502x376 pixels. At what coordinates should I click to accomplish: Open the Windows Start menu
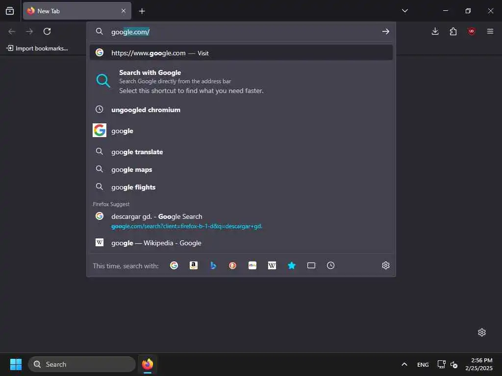point(16,364)
